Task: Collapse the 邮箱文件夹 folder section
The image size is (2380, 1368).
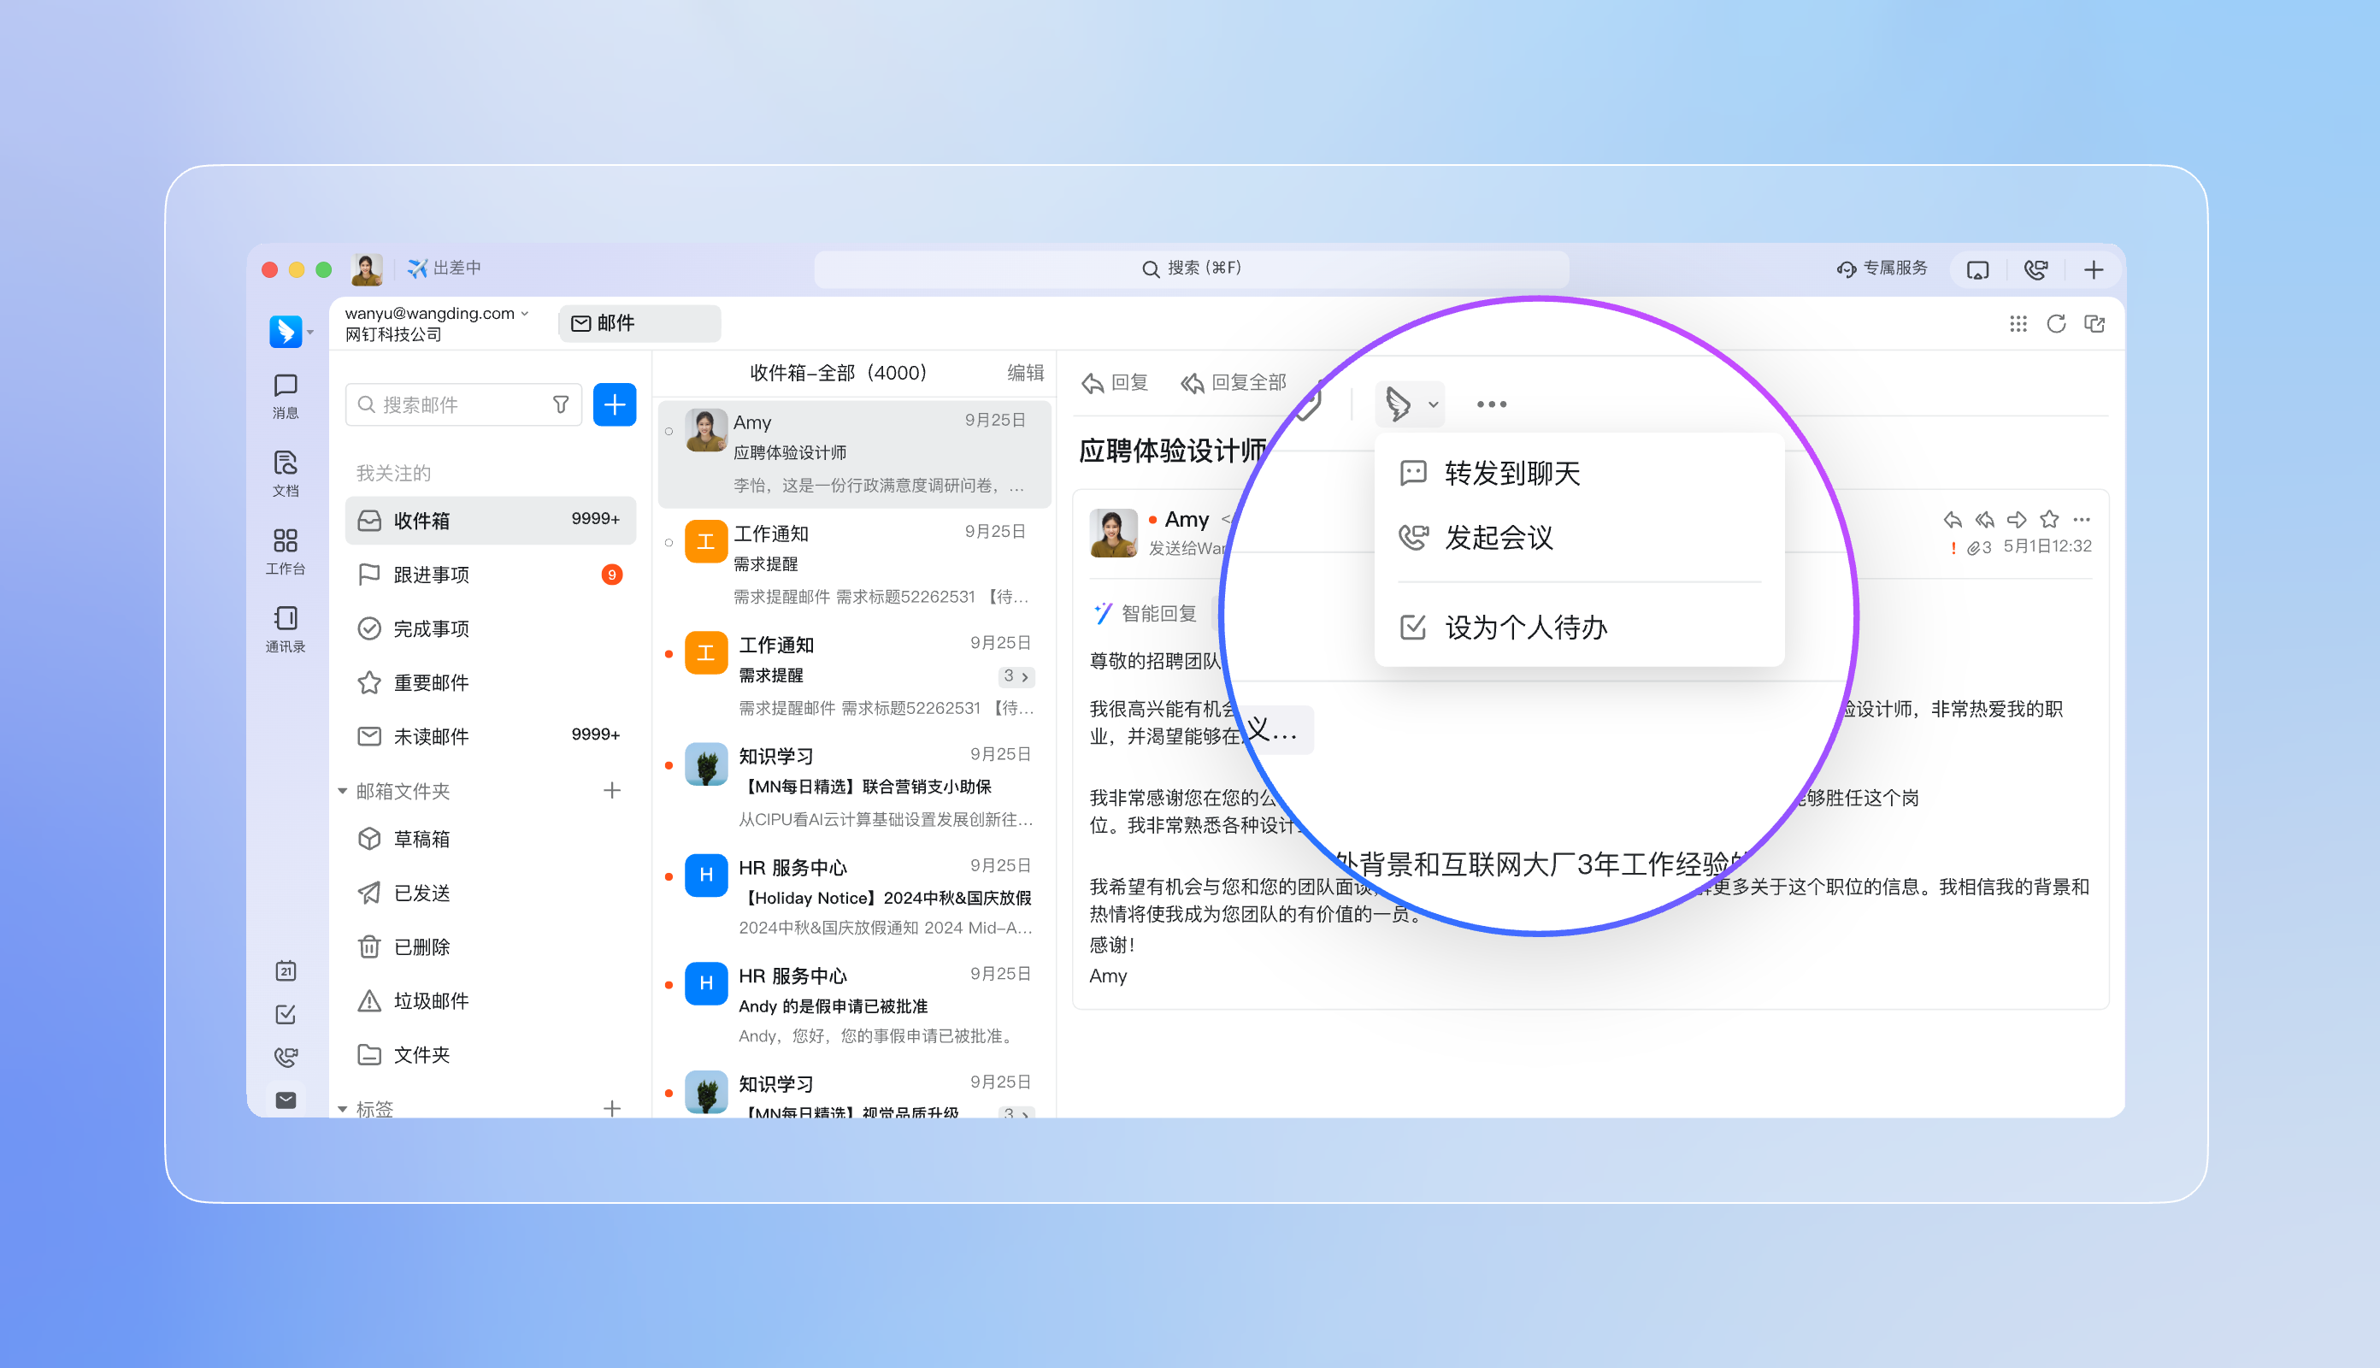Action: (x=343, y=791)
